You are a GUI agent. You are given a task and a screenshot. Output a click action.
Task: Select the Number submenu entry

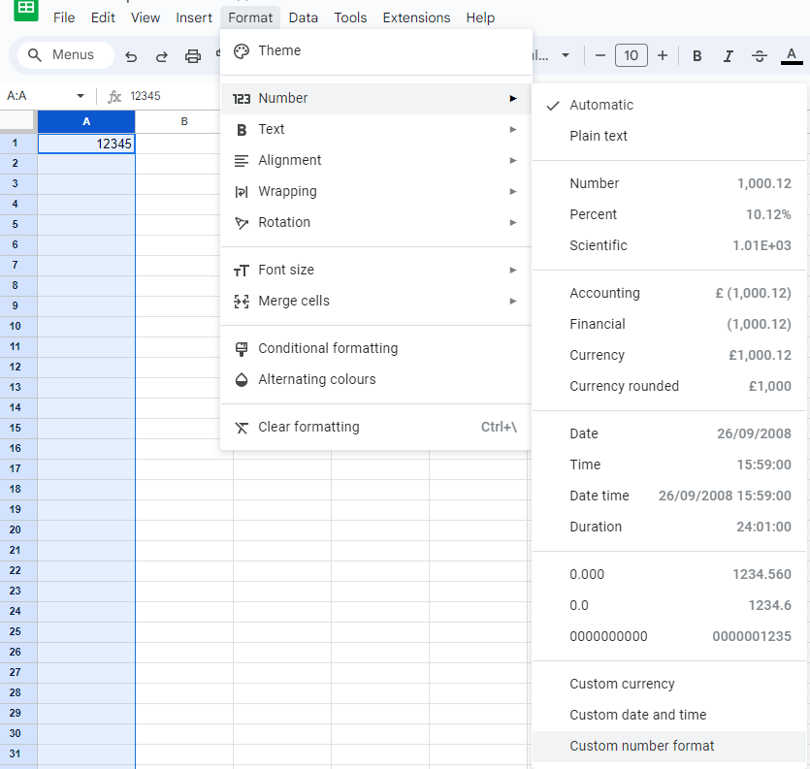[x=376, y=98]
